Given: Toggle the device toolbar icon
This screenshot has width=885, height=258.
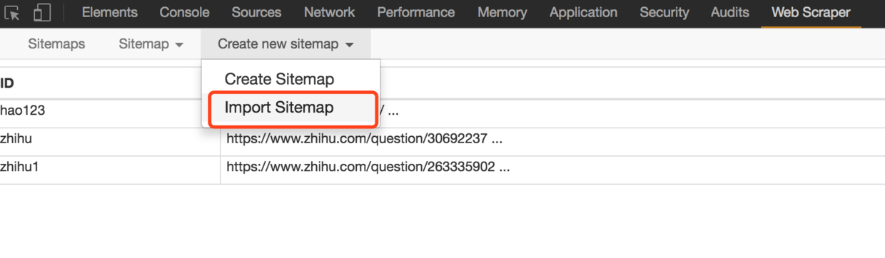Looking at the screenshot, I should point(42,13).
